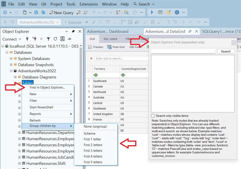The width and height of the screenshot is (241, 169).
Task: Click the blue play arrow icon
Action: coord(152,12)
